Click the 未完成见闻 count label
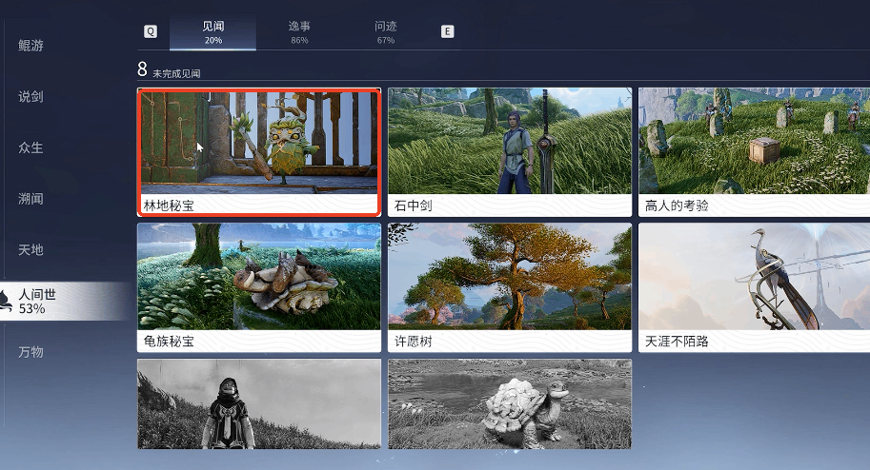Screen dimensions: 870x470 [x=176, y=73]
